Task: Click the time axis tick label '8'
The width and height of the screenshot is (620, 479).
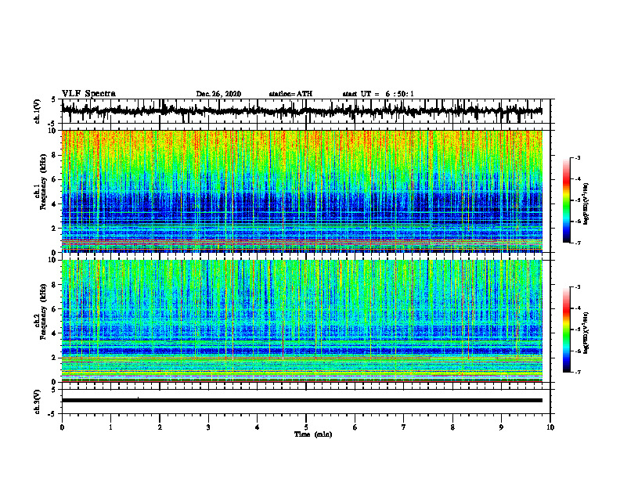Action: (452, 427)
